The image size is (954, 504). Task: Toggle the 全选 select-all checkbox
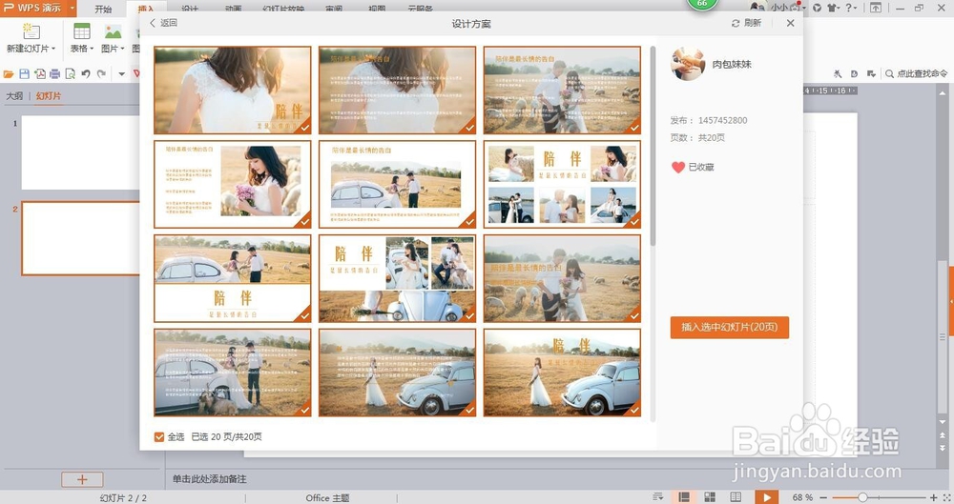tap(159, 436)
